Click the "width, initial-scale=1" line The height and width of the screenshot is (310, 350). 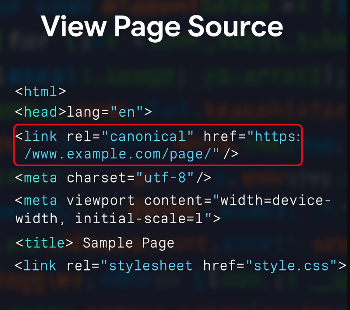pyautogui.click(x=118, y=218)
